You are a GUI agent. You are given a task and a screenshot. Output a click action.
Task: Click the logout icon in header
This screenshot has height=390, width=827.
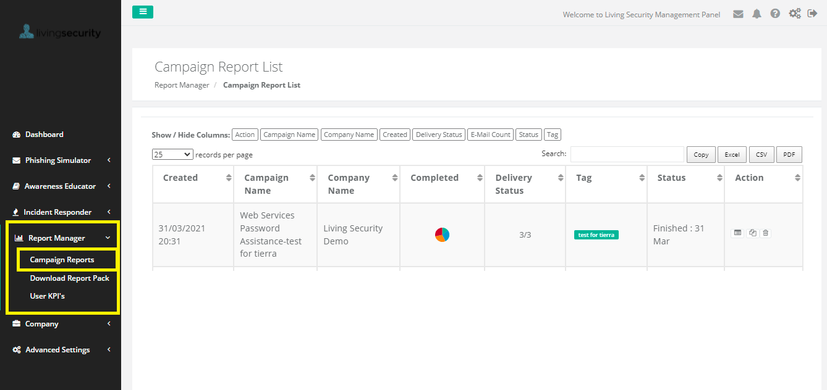click(x=813, y=14)
